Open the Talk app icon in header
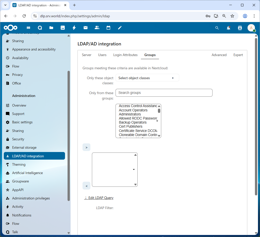The height and width of the screenshot is (237, 260). pyautogui.click(x=40, y=28)
